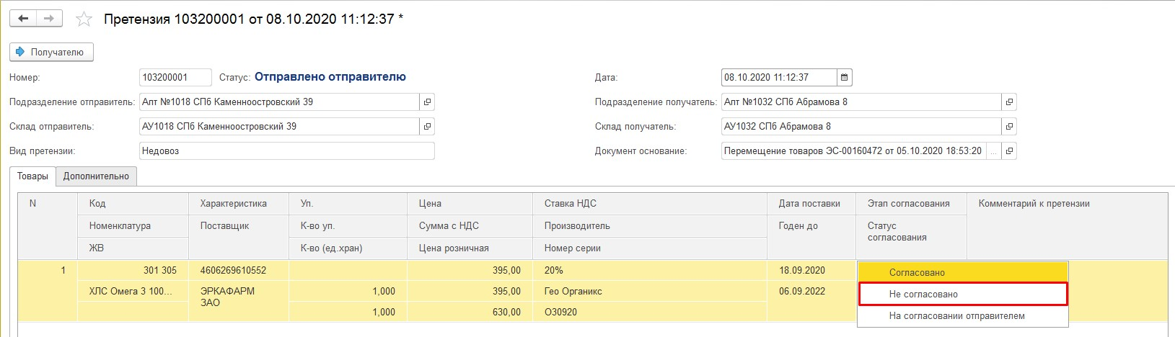Switch to the Дополнительно tab
Image resolution: width=1175 pixels, height=337 pixels.
click(96, 176)
